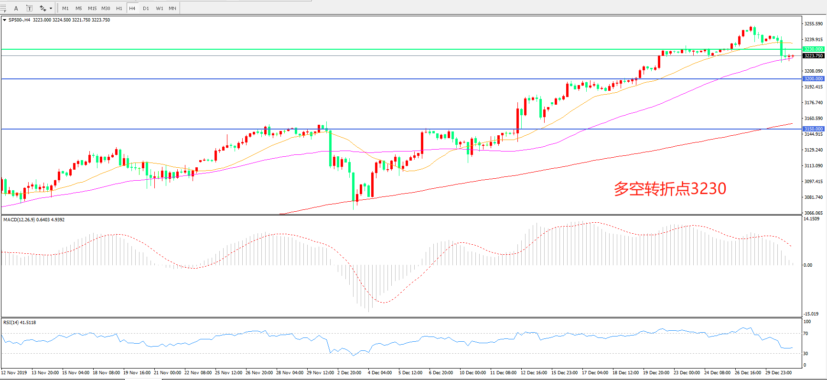827x380 pixels.
Task: Click the red 多空转折点3230 text annotation
Action: [670, 189]
